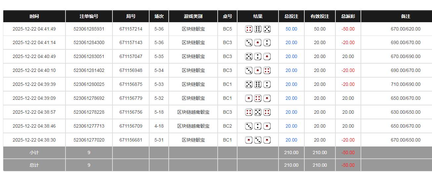This screenshot has height=173, width=432.
Task: Open the blue 20.00 bet for order 523061280025
Action: [291, 85]
